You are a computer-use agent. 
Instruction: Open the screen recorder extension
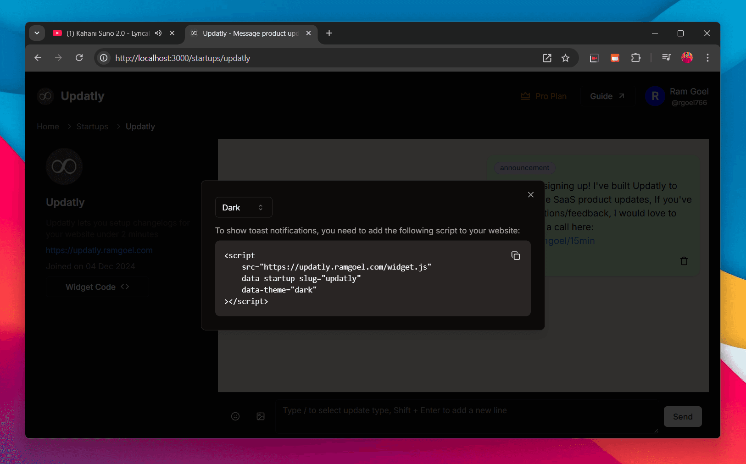(594, 58)
